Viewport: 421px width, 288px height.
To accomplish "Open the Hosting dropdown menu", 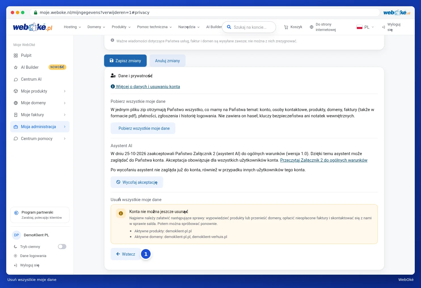I will pos(72,27).
